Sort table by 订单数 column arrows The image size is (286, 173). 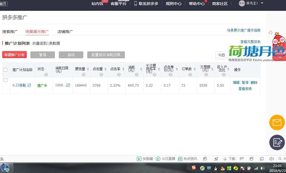click(x=195, y=69)
